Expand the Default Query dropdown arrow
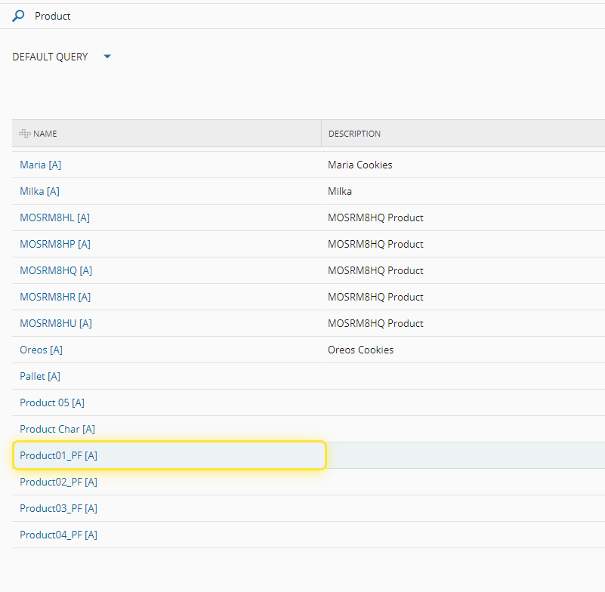605x592 pixels. 107,57
